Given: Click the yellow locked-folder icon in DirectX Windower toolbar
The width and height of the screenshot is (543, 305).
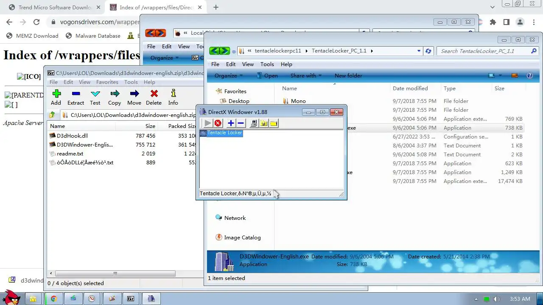Looking at the screenshot, I should (x=264, y=123).
